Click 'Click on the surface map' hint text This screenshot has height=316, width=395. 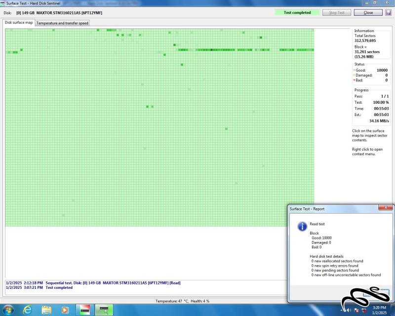pyautogui.click(x=369, y=135)
